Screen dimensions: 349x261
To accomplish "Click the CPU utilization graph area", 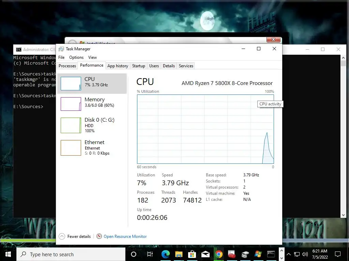I will (206, 129).
